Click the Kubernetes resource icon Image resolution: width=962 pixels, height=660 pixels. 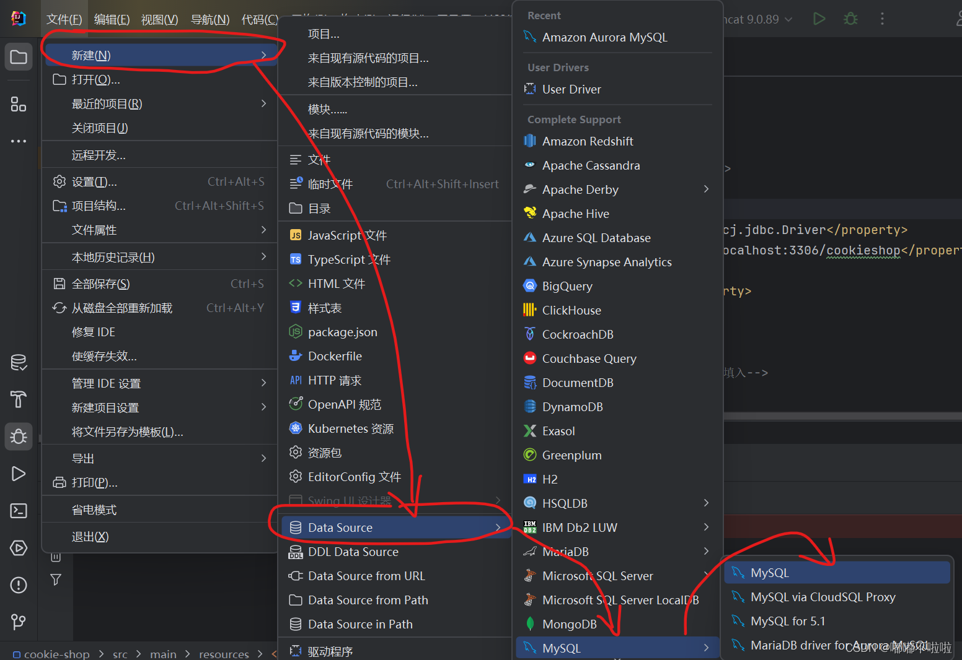(296, 428)
